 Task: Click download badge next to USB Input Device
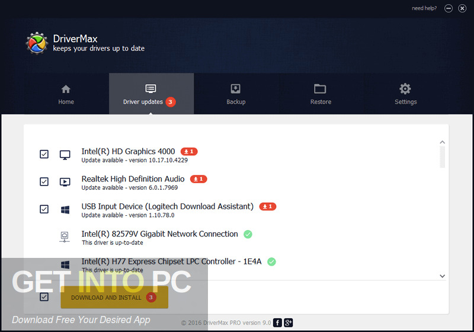268,206
